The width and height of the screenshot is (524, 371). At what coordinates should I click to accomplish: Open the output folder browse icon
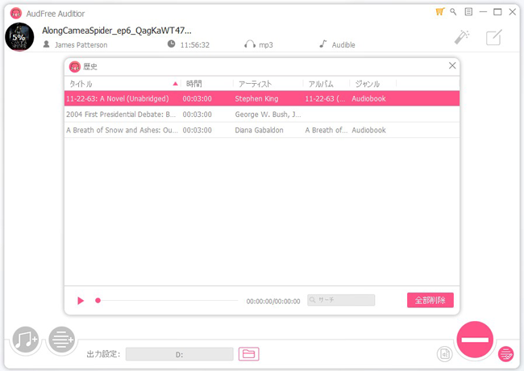(248, 354)
